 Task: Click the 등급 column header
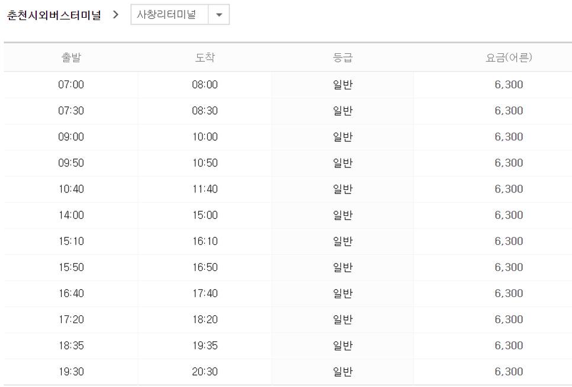coord(343,58)
